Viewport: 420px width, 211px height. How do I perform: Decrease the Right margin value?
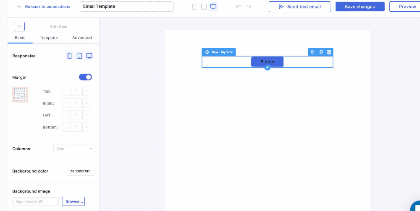point(66,103)
